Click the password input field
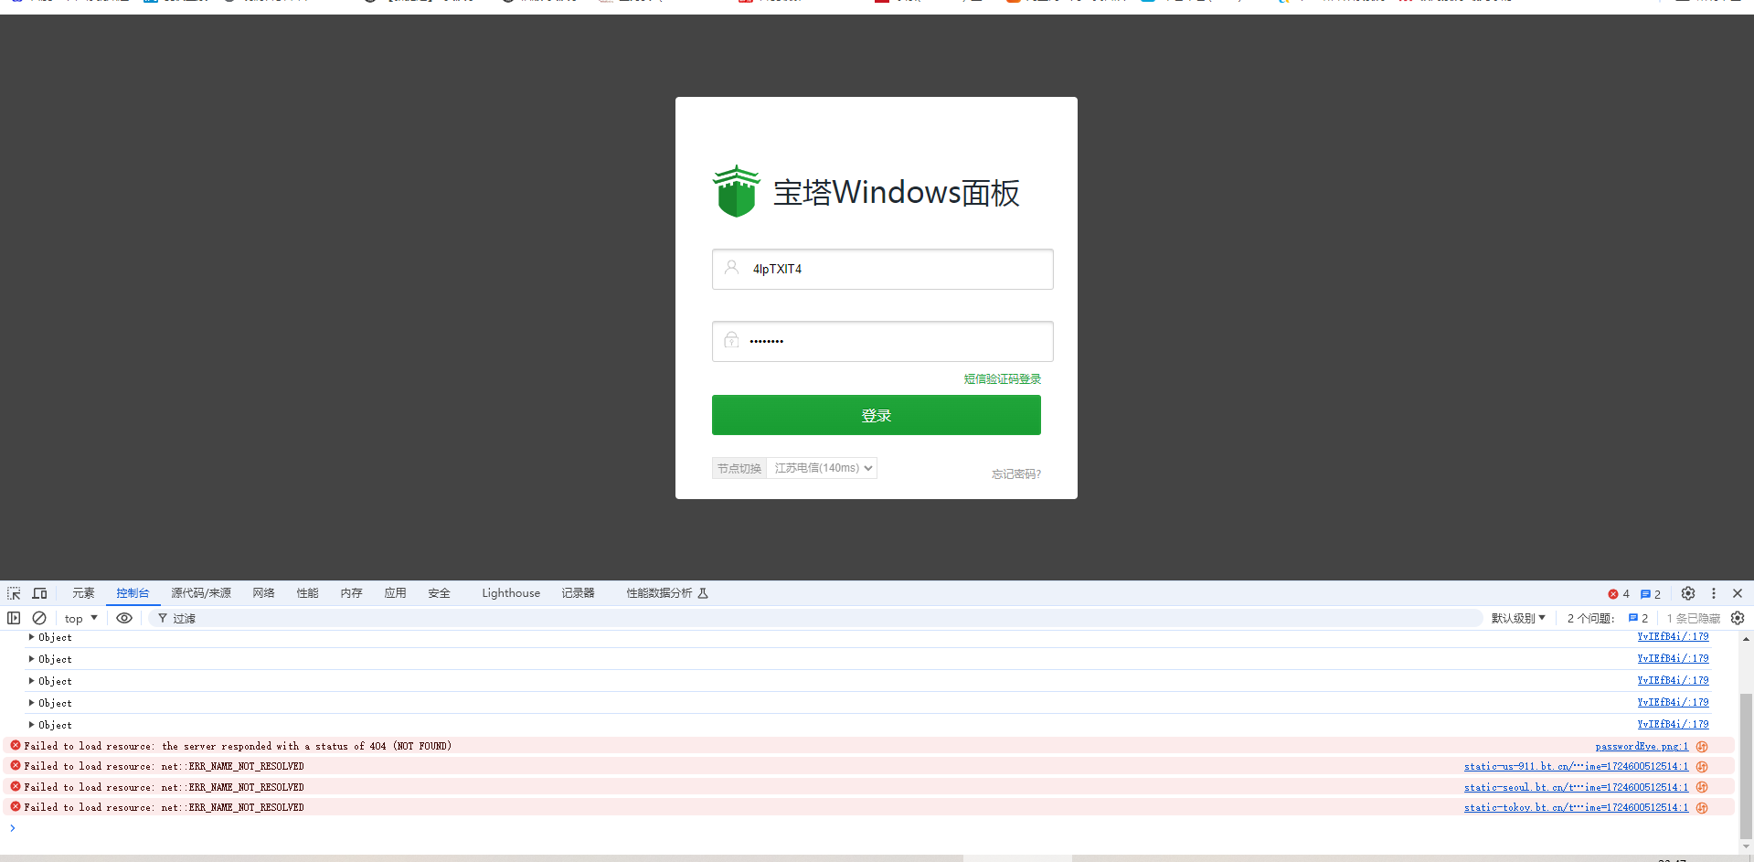 (882, 341)
